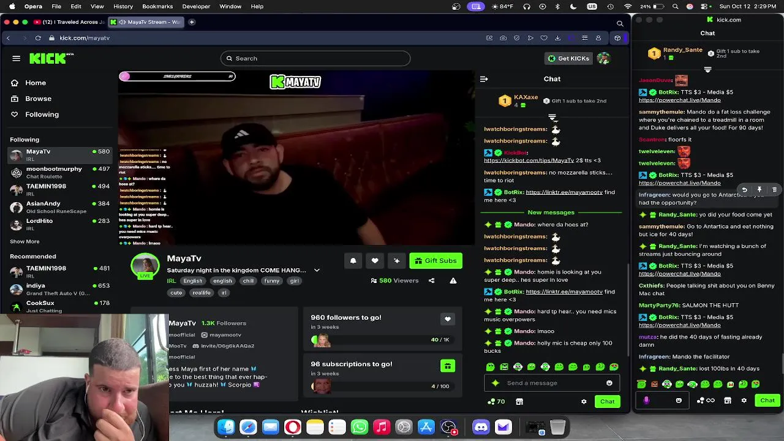Click Opera download icon in toolbar

(x=557, y=38)
